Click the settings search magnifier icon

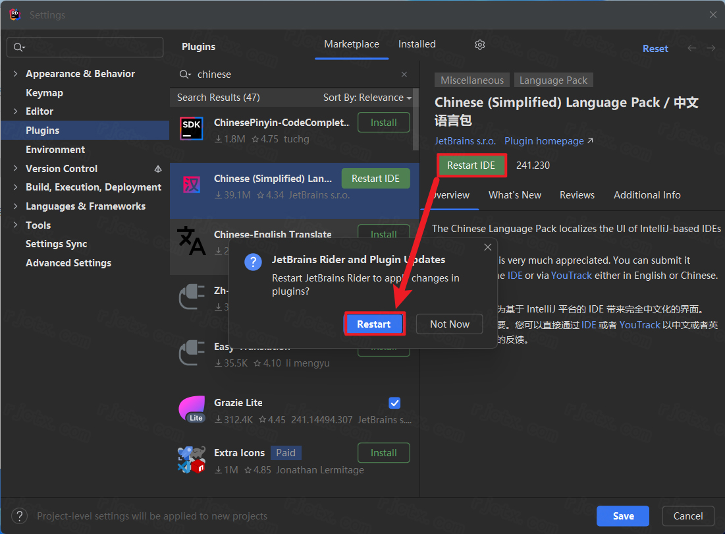coord(19,47)
